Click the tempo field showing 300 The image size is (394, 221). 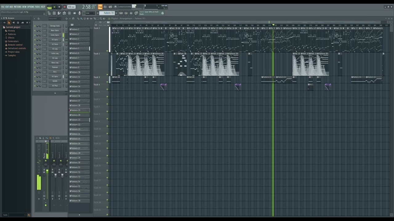[71, 7]
